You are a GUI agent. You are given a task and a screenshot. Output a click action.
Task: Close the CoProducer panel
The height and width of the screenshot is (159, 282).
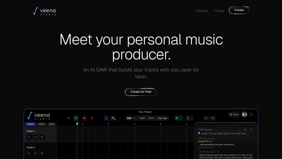coord(251,129)
